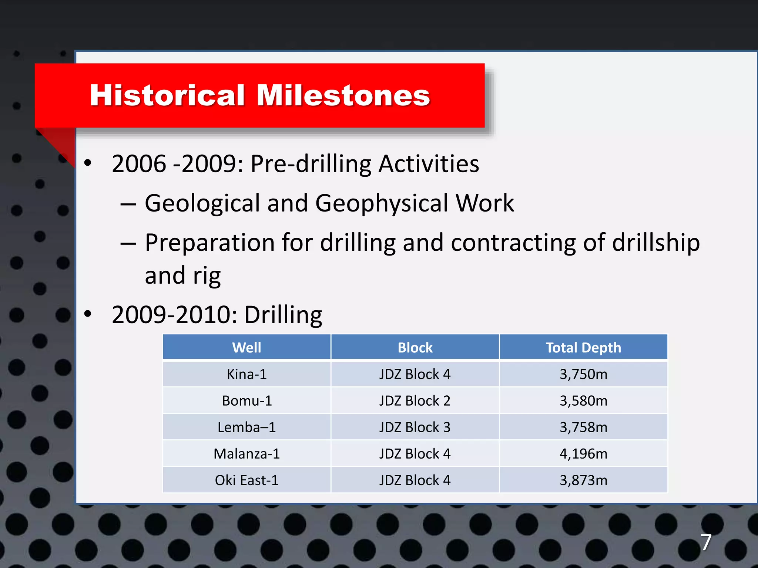The height and width of the screenshot is (568, 758).
Task: Click the '3,580m' depth value
Action: [583, 400]
